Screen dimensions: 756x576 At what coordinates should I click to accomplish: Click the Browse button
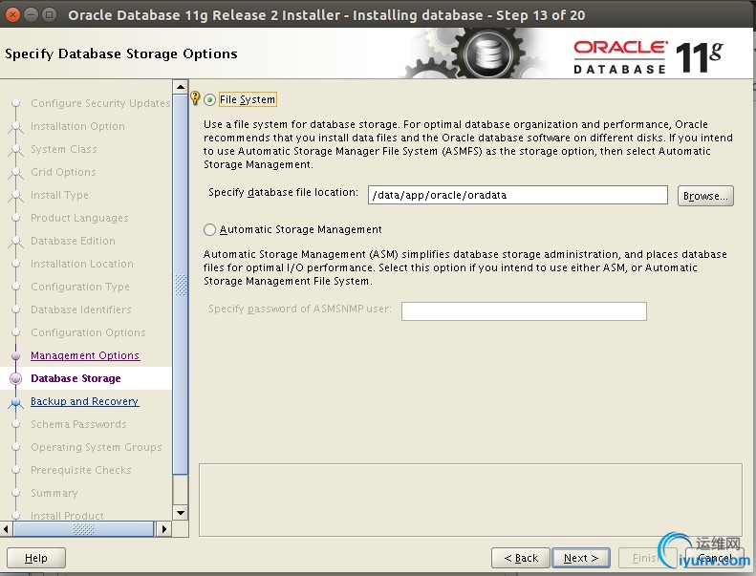[x=705, y=196]
